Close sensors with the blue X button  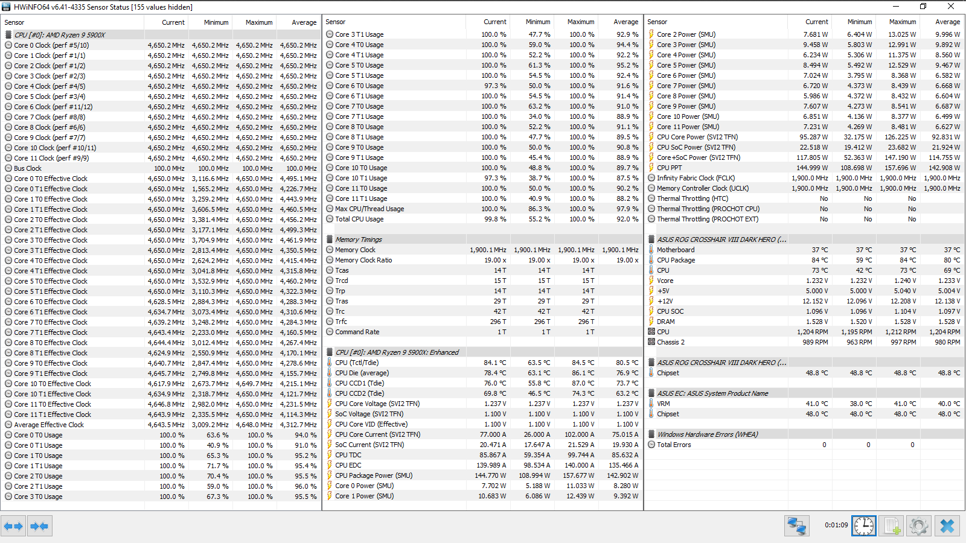947,526
